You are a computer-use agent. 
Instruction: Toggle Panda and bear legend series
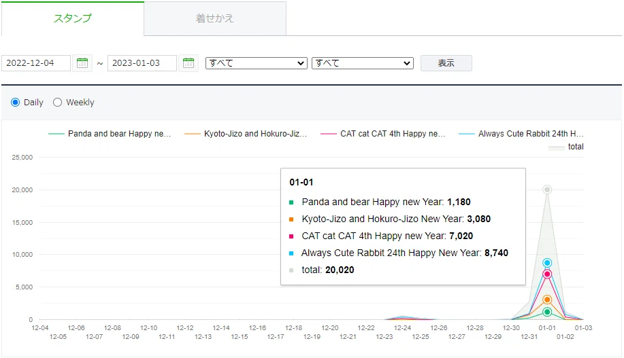[110, 134]
